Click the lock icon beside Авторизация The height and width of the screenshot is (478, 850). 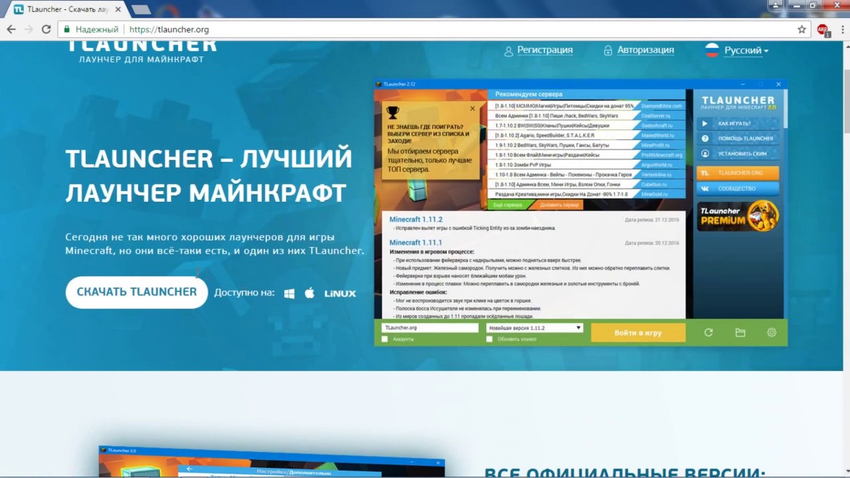tap(608, 50)
